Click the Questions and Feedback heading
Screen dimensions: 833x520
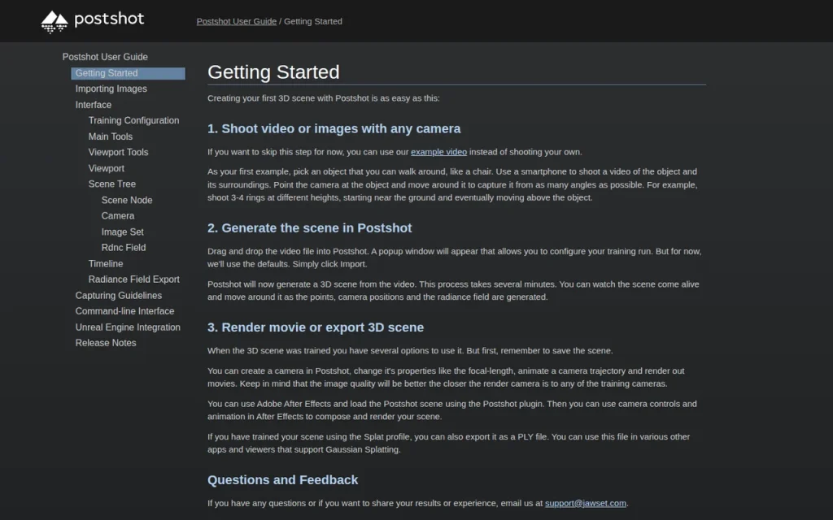(282, 479)
